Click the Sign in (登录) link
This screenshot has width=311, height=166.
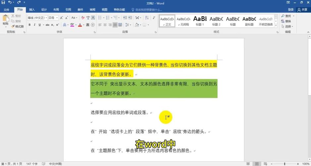(291, 10)
